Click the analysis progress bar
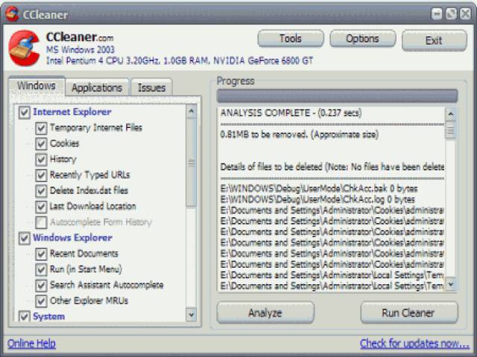Screen dimensions: 477x357 coord(337,96)
